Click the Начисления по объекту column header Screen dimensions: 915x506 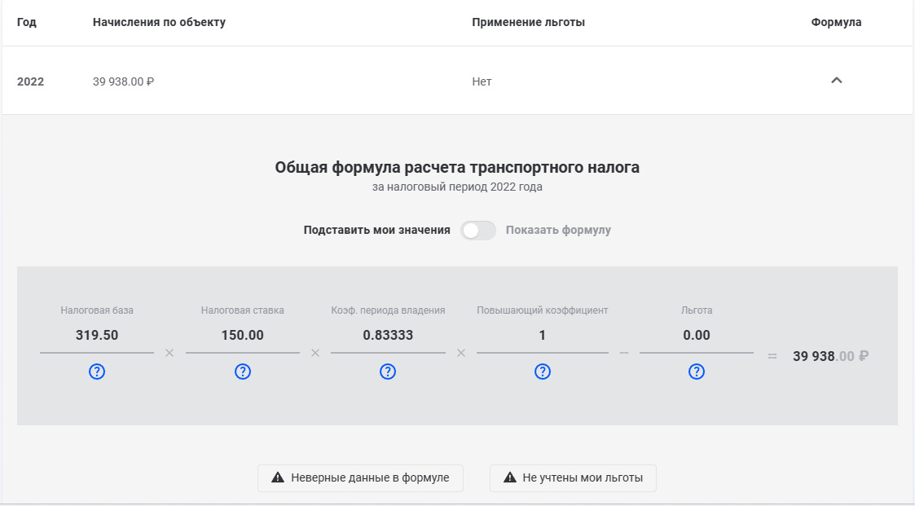(159, 23)
